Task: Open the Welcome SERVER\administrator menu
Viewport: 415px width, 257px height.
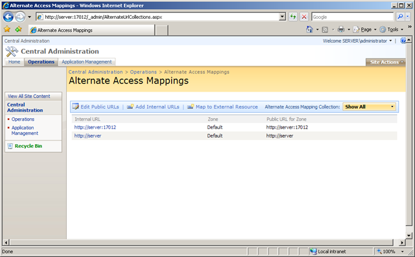Action: click(x=357, y=41)
